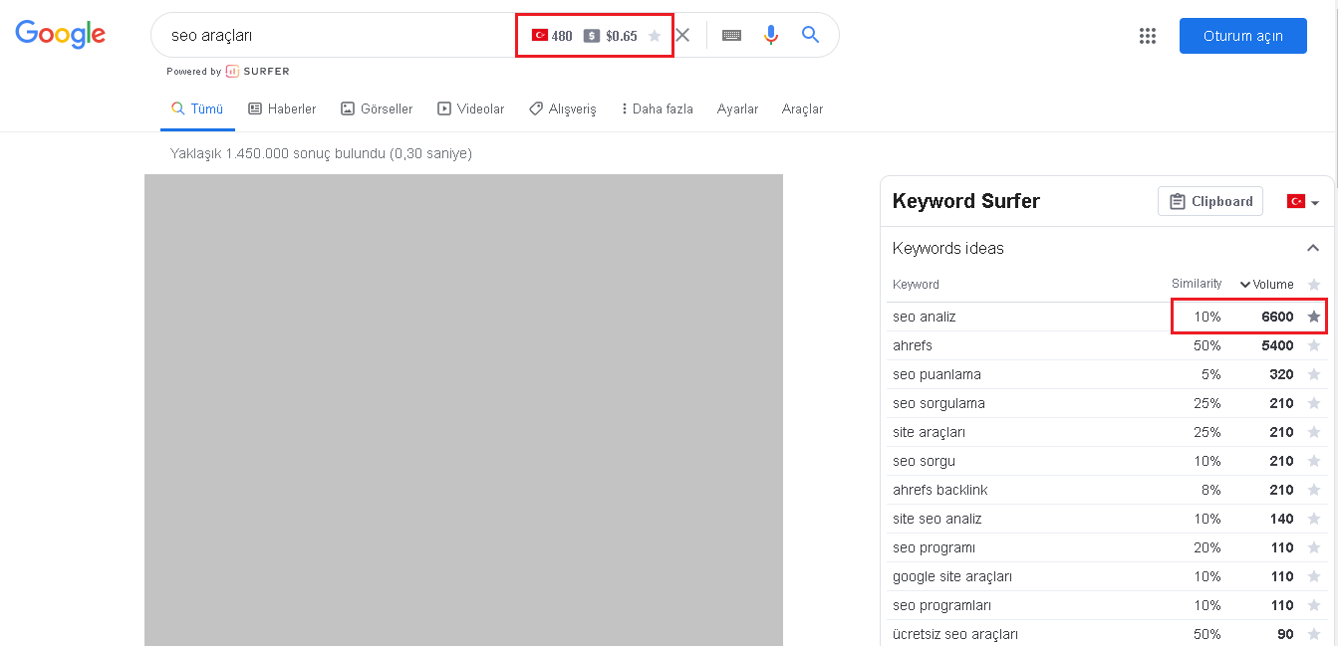Star the 'seo puanlama' keyword row
Screen dimensions: 1338x646
(x=1314, y=374)
